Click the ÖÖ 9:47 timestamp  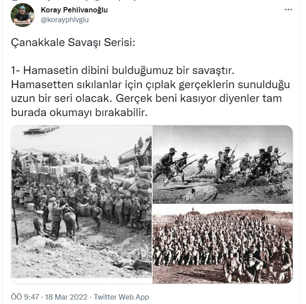pos(25,297)
